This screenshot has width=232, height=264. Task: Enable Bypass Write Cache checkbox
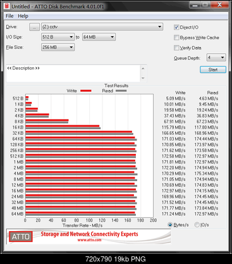click(176, 37)
